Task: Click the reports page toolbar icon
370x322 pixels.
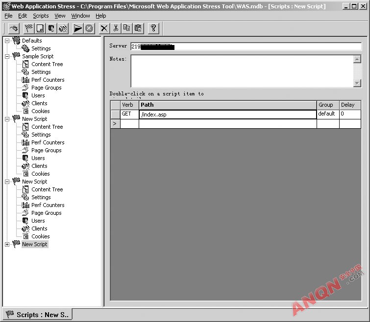Action: click(40, 28)
